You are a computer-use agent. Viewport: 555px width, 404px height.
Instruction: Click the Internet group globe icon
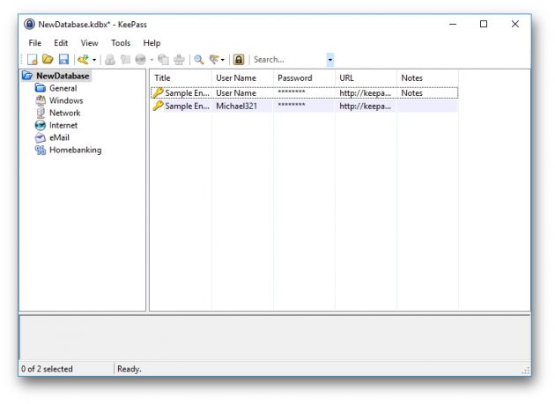41,125
